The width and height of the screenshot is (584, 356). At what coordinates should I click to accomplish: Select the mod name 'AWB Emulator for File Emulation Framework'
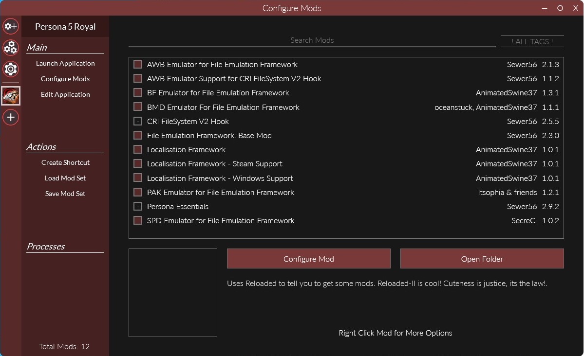(x=223, y=64)
